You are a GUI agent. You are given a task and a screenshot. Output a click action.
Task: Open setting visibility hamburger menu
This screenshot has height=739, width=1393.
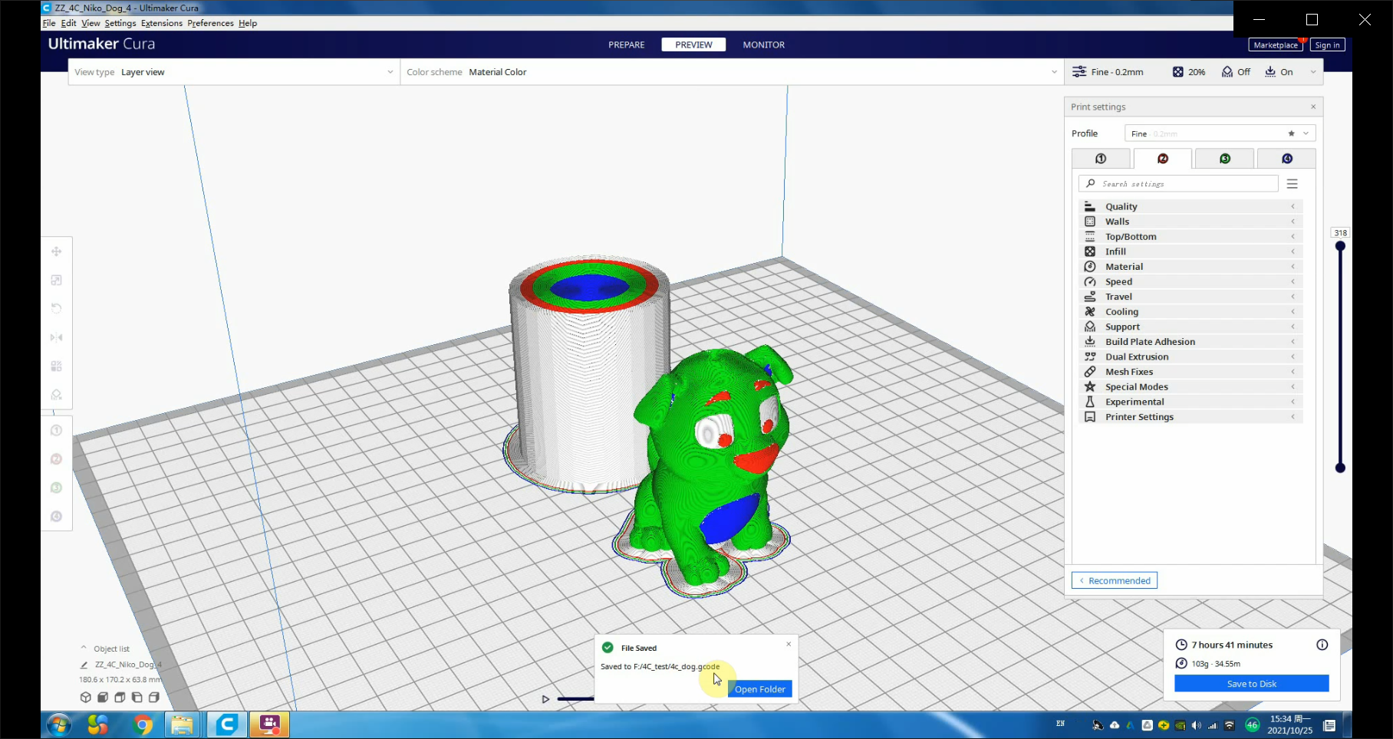tap(1293, 184)
